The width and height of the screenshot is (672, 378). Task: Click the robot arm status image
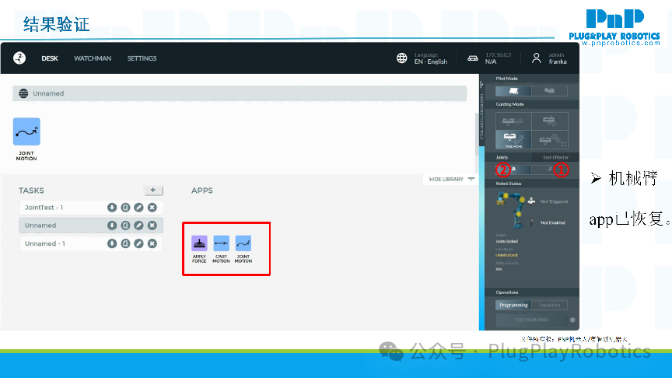(x=510, y=209)
